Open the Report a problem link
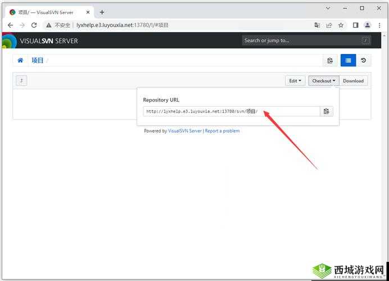 pos(222,131)
